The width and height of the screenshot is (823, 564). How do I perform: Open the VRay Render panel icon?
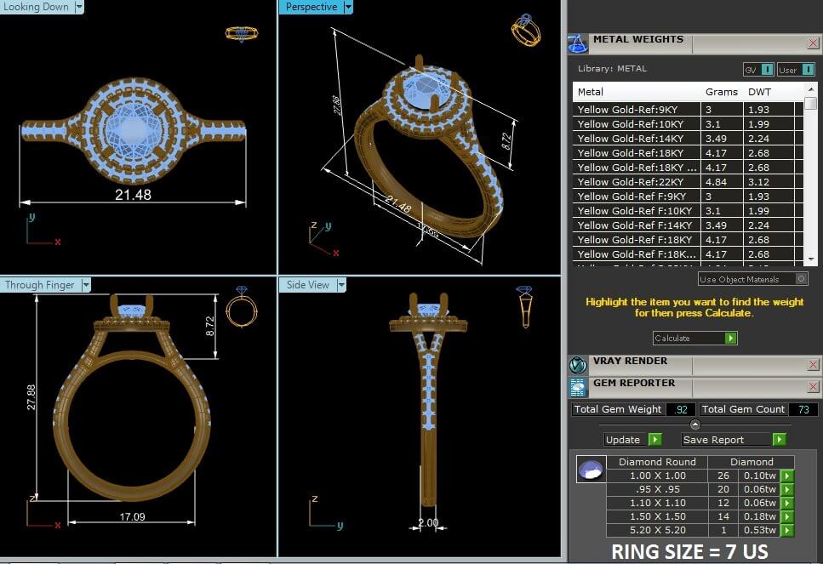click(579, 365)
